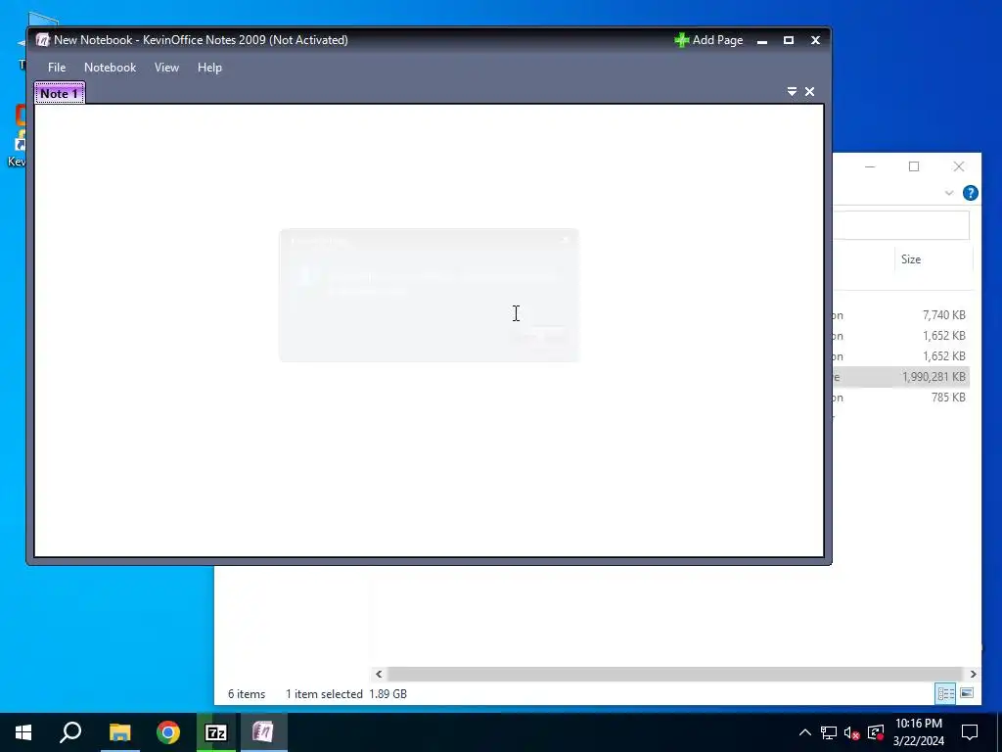1002x752 pixels.
Task: Minimize the File Explorer window
Action: 870,166
